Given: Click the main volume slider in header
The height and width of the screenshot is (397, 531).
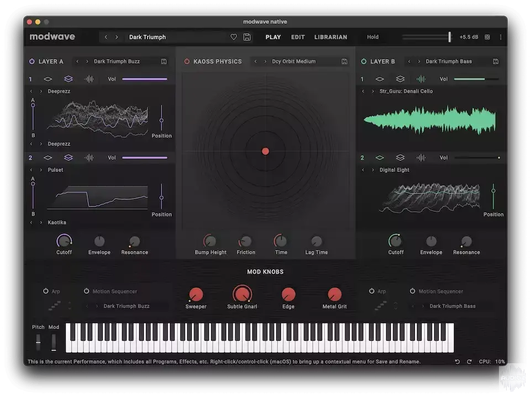Looking at the screenshot, I should [x=427, y=37].
